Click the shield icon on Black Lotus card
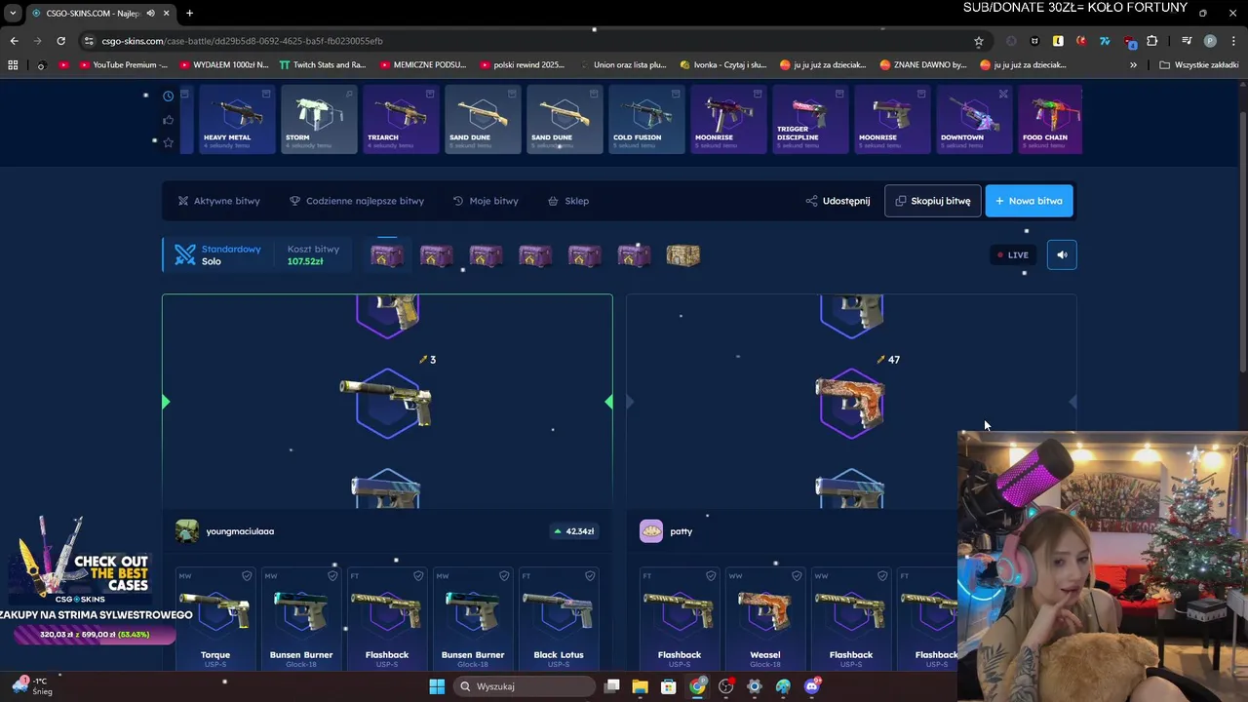 pos(590,576)
